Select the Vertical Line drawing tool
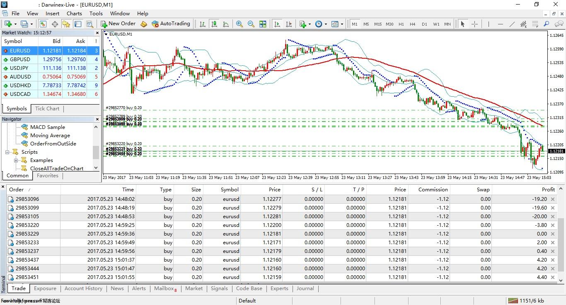 pyautogui.click(x=488, y=24)
